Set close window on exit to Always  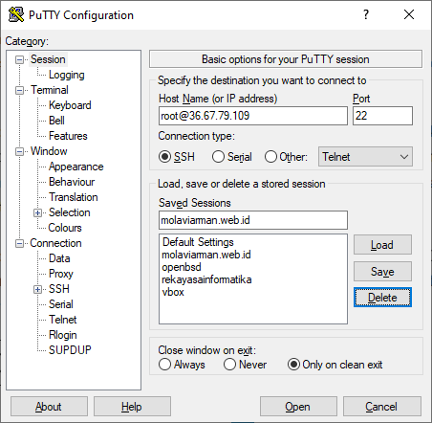(x=164, y=365)
